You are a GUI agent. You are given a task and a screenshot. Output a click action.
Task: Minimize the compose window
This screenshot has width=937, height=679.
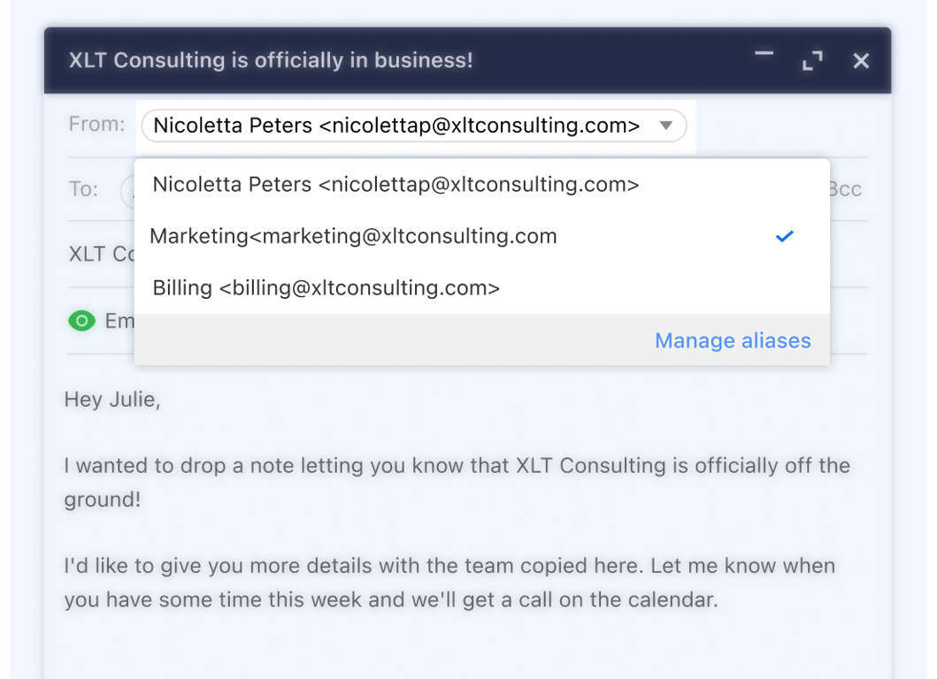(x=764, y=55)
